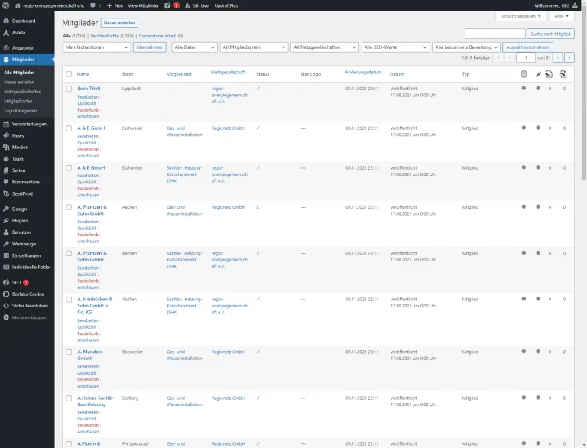Open the Dashboard icon in sidebar
Viewport: 587px width, 448px height.
(x=6, y=21)
